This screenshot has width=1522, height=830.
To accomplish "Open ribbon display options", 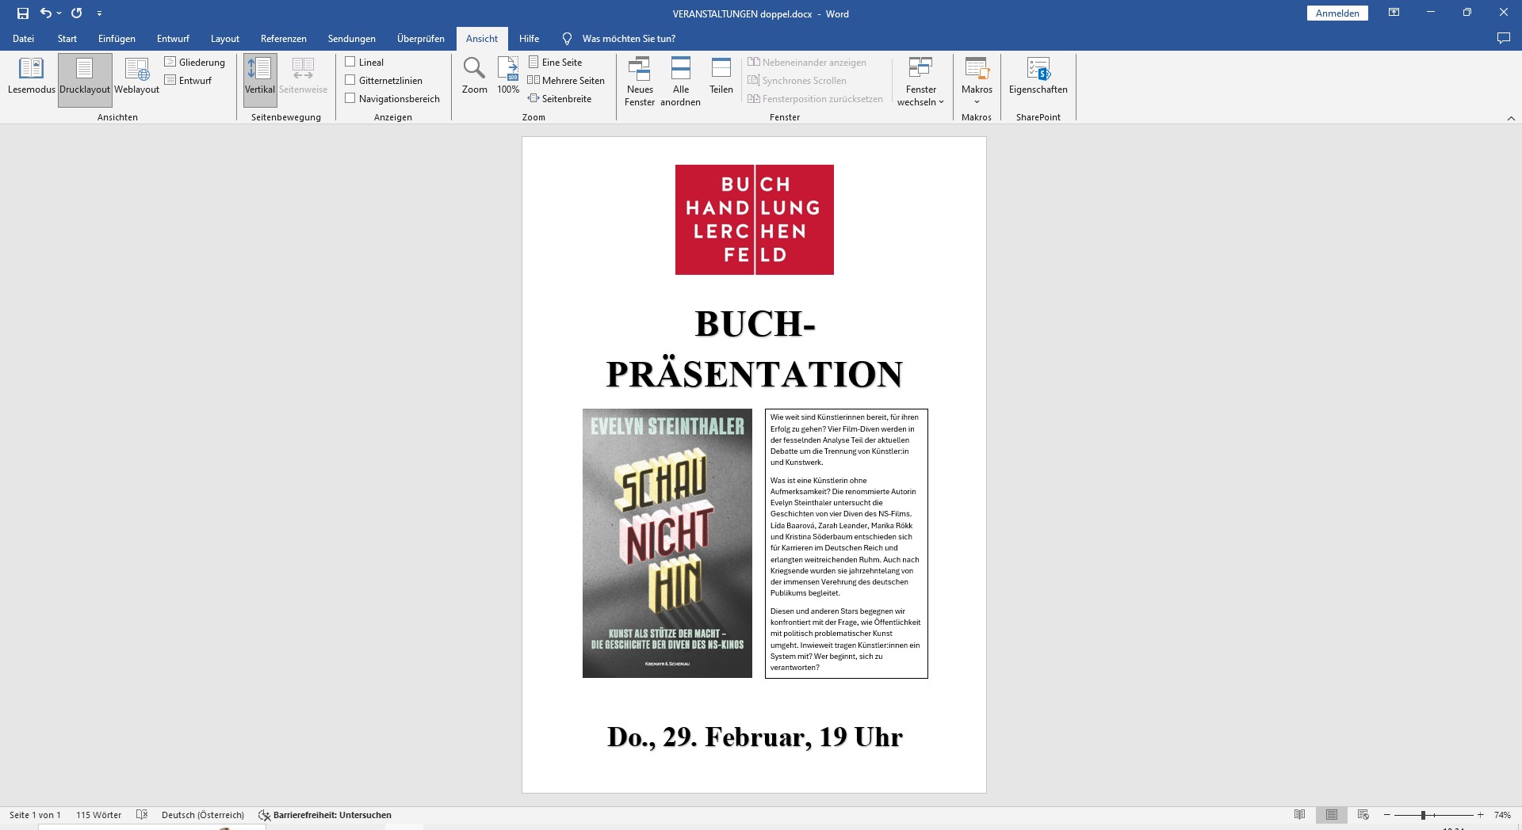I will (1394, 13).
